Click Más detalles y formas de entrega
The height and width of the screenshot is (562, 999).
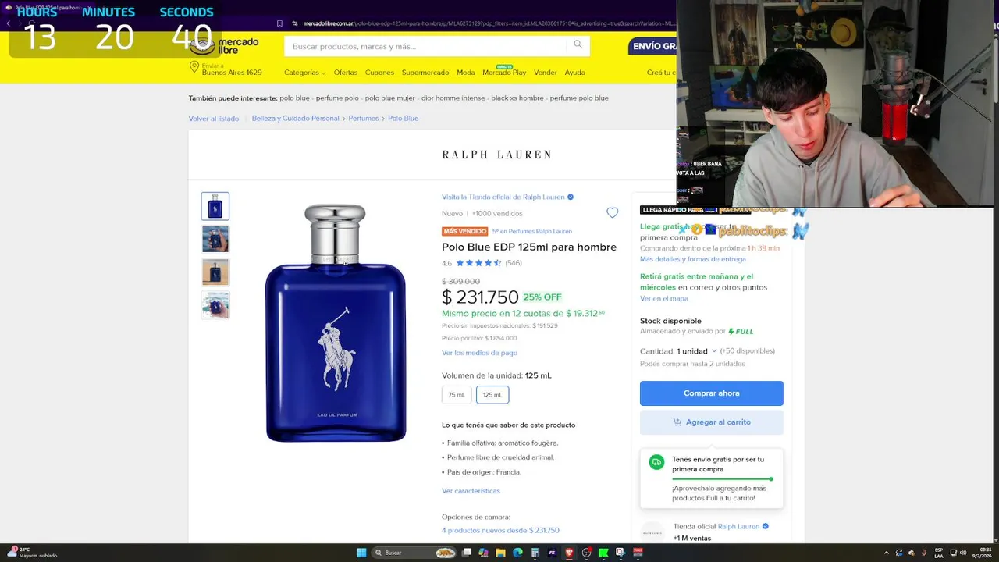click(693, 259)
